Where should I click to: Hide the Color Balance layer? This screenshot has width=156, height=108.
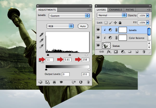(x=98, y=37)
